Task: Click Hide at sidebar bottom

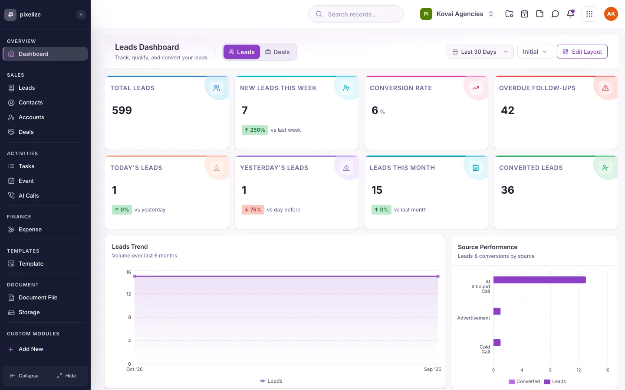Action: coord(66,376)
